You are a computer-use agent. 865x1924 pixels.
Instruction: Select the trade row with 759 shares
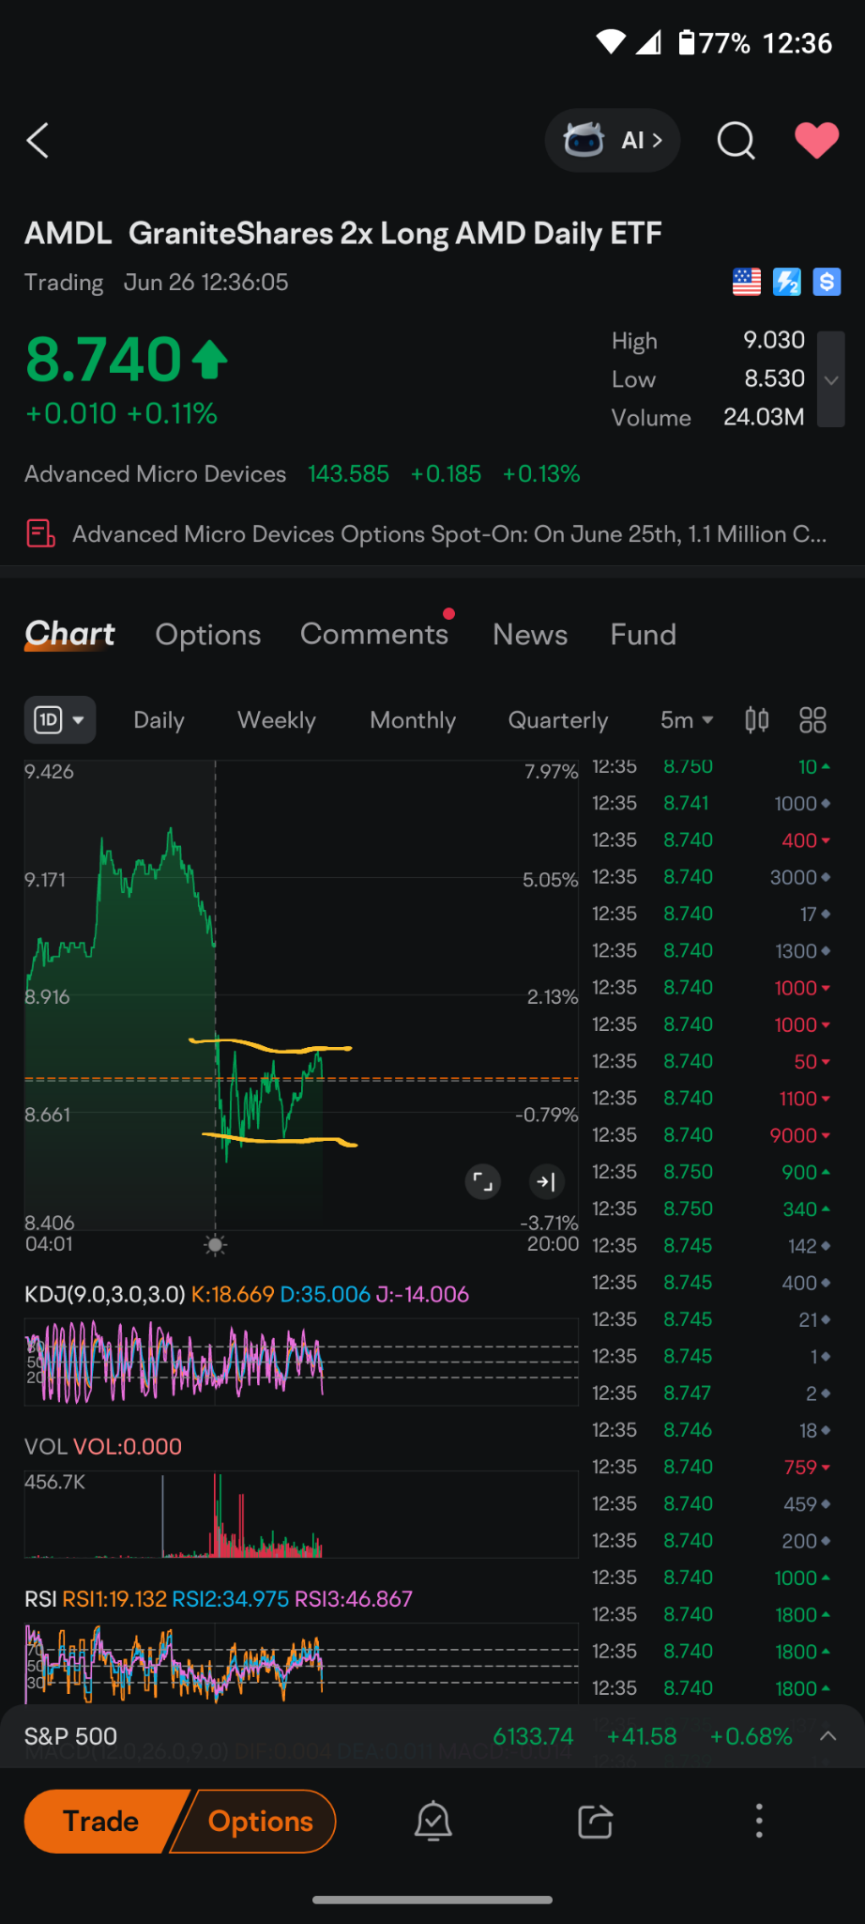tap(712, 1467)
